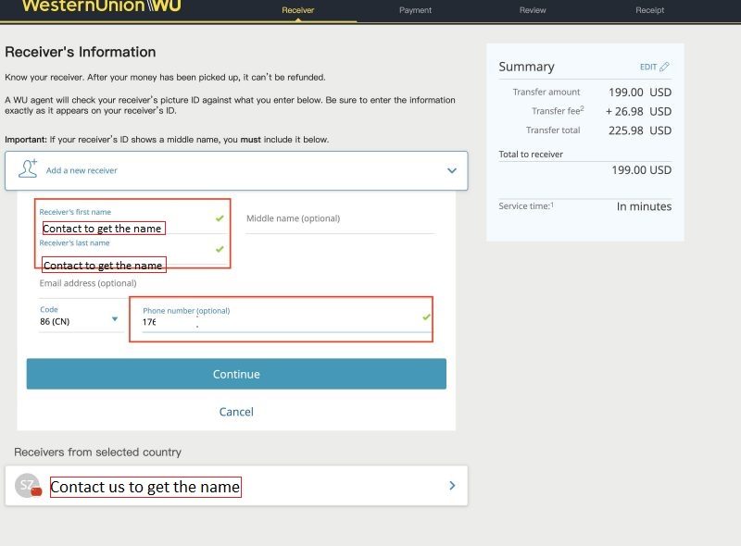Go to the Review step tab
741x546 pixels.
(533, 11)
